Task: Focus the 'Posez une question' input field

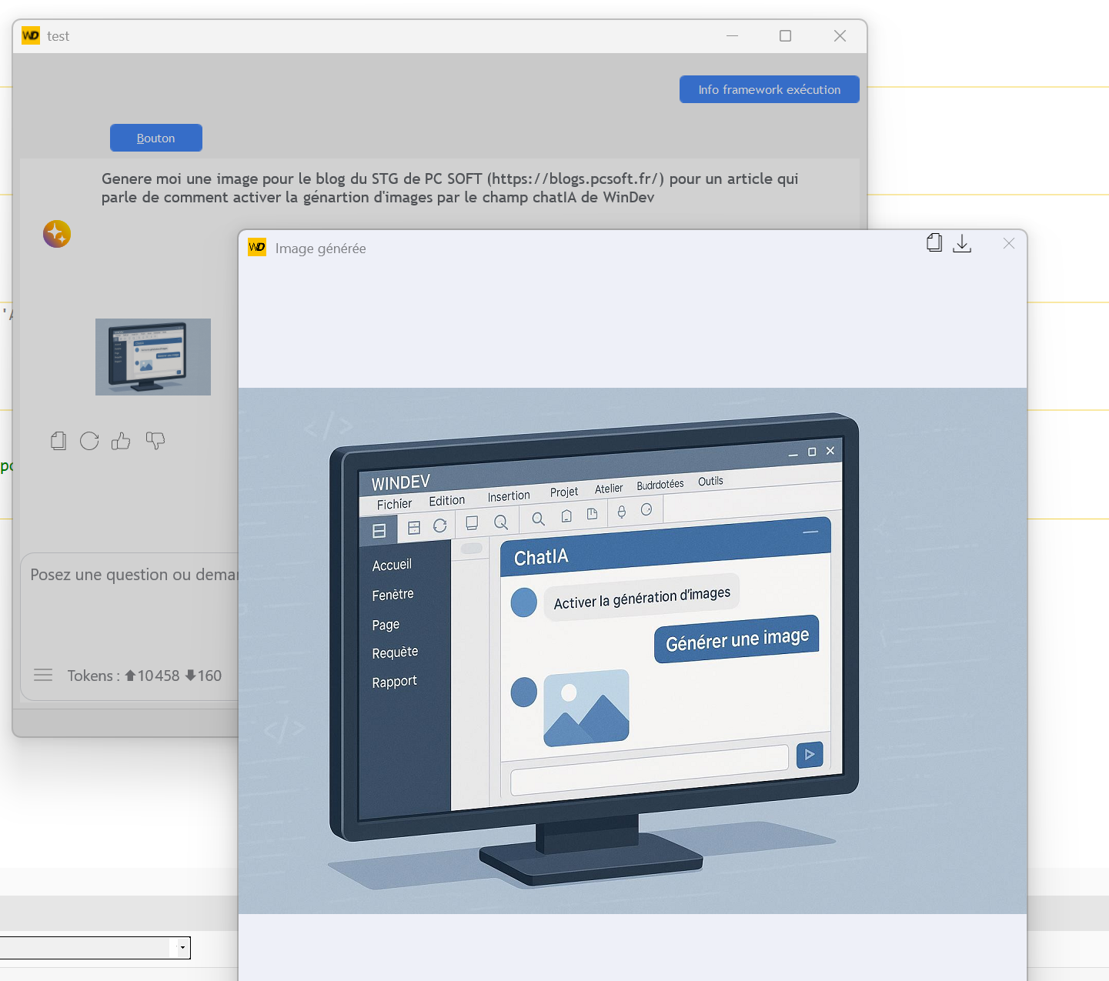Action: 131,600
